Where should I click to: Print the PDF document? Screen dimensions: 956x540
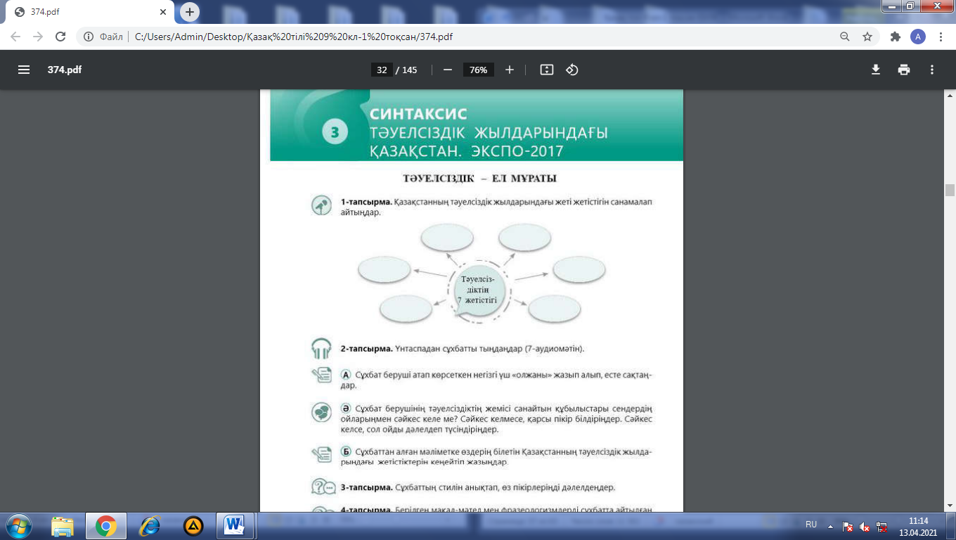(x=904, y=70)
